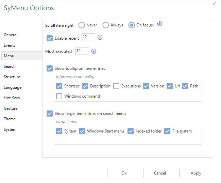The width and height of the screenshot is (221, 183).
Task: Toggle Show large item entries on search menu
Action: point(50,114)
